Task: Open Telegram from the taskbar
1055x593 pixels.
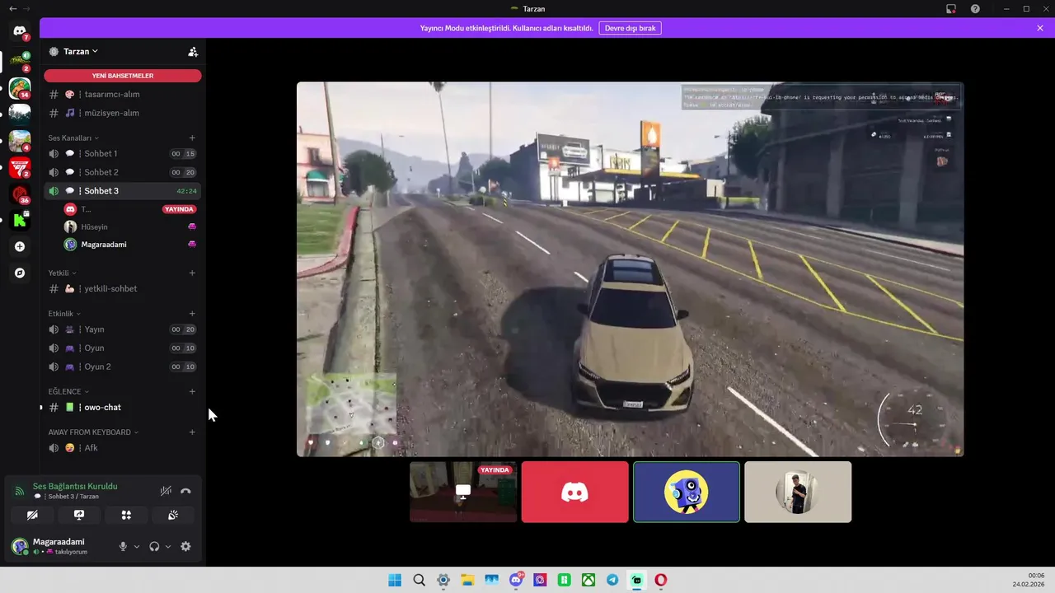Action: pyautogui.click(x=612, y=580)
